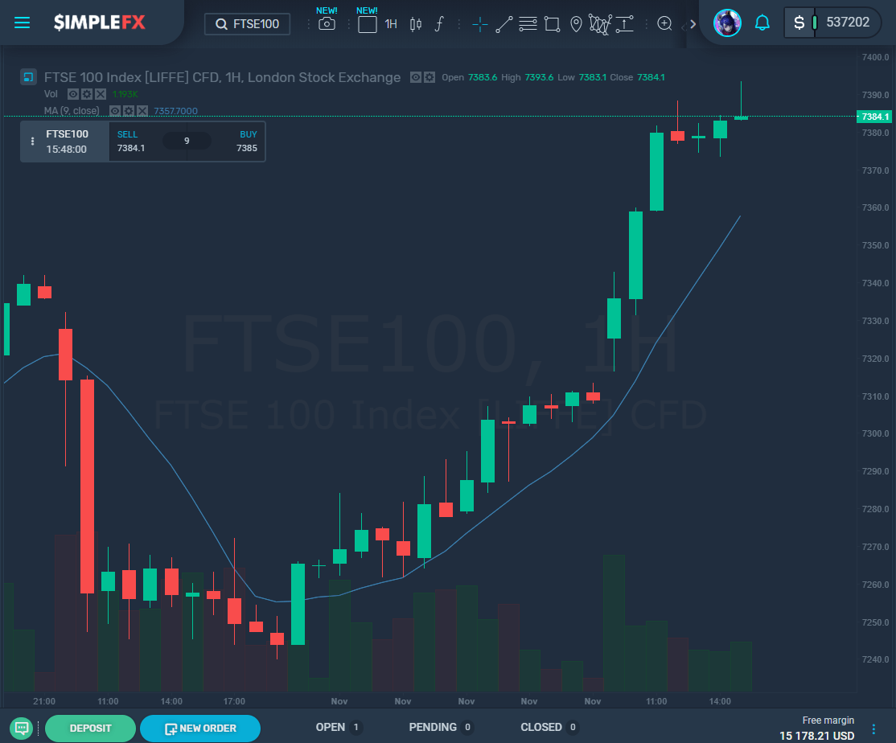Select the Fibonacci horizontal lines tool
The width and height of the screenshot is (896, 743).
(x=528, y=24)
